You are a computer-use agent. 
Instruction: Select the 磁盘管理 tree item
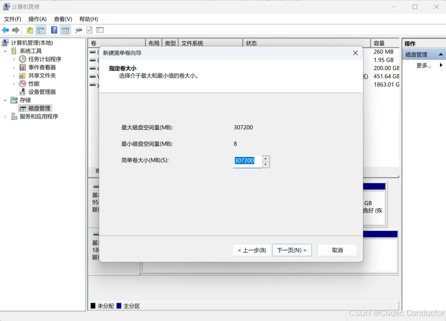point(39,108)
